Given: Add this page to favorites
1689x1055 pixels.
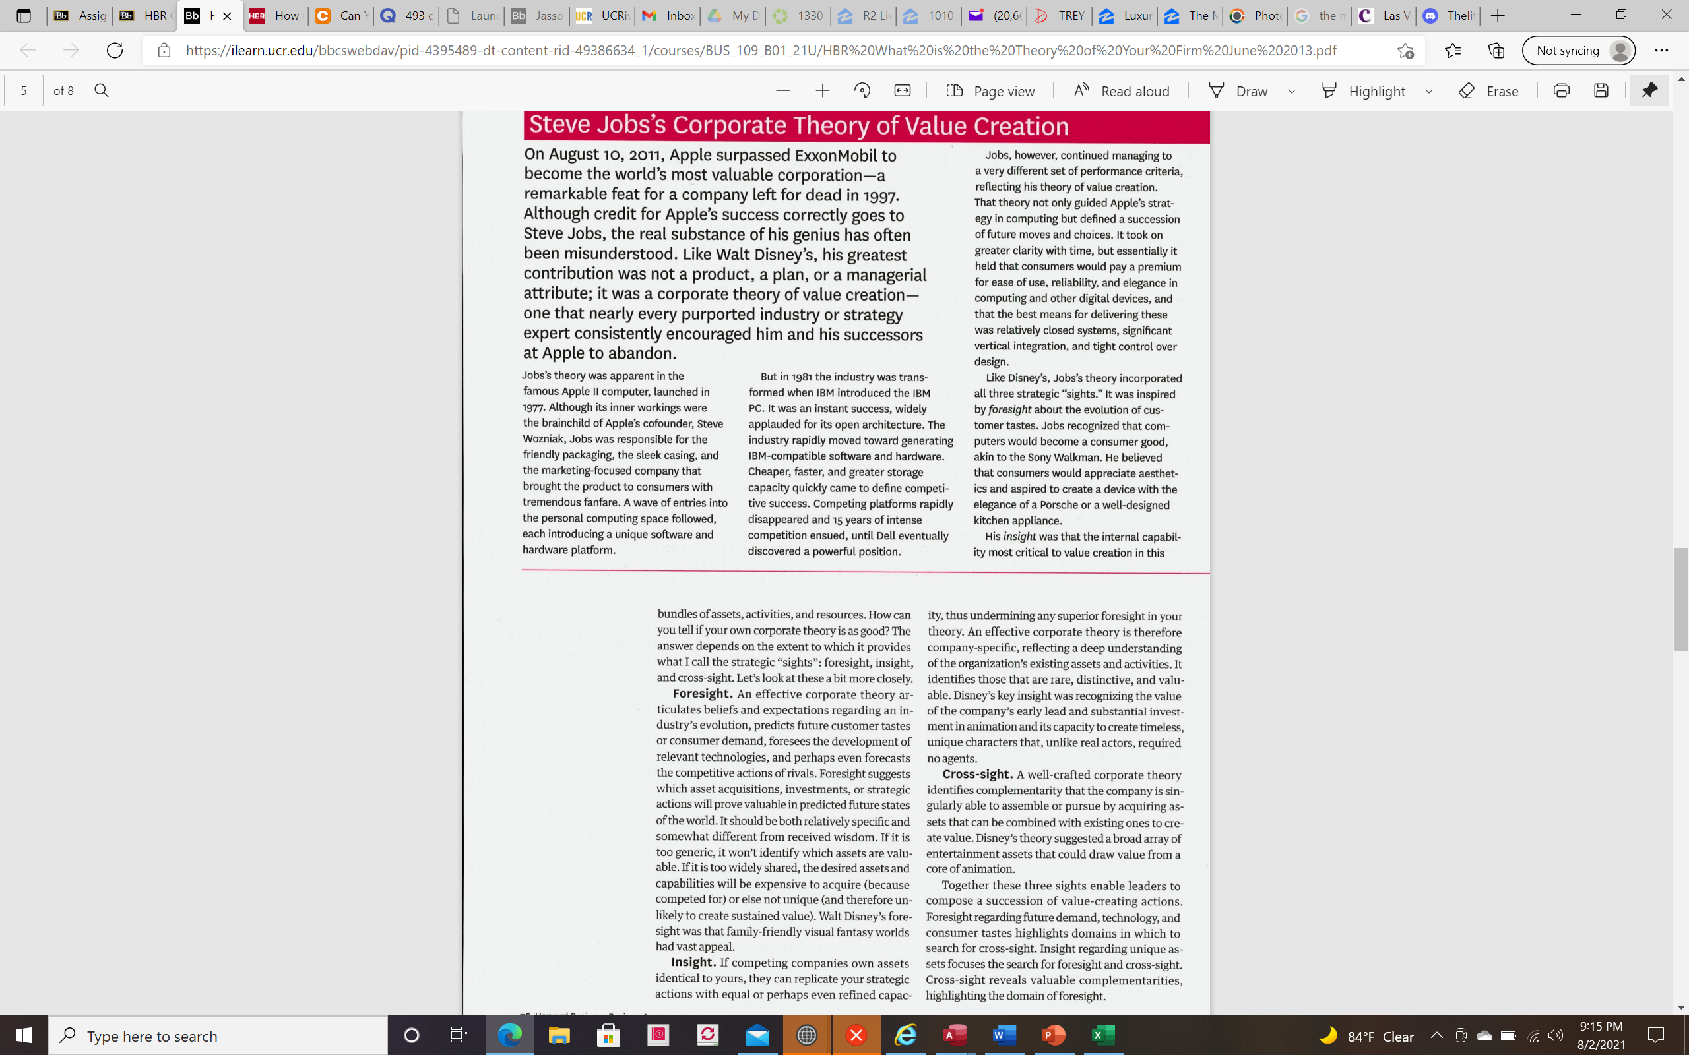Looking at the screenshot, I should pos(1405,50).
